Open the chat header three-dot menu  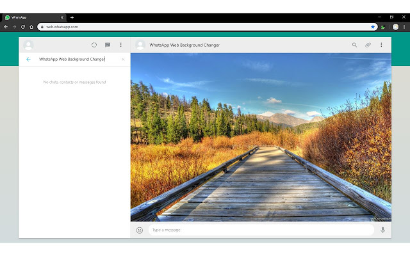tap(381, 45)
